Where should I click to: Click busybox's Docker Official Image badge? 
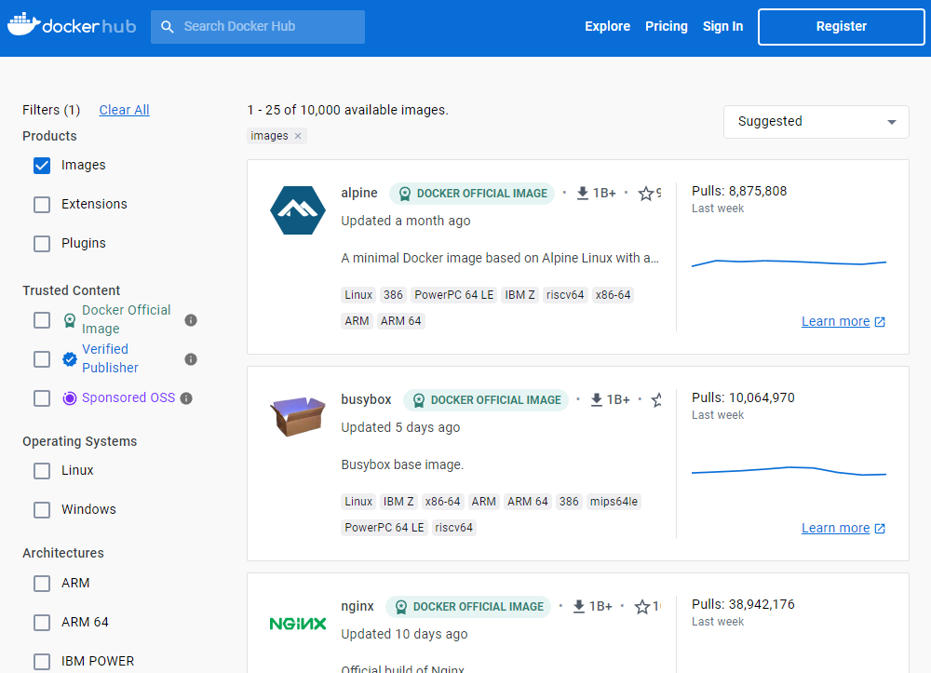click(x=486, y=400)
